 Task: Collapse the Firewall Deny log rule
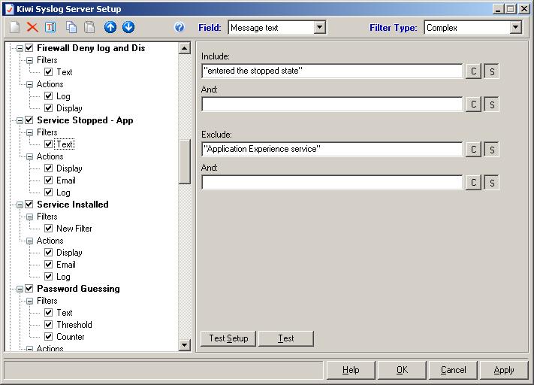[20, 48]
